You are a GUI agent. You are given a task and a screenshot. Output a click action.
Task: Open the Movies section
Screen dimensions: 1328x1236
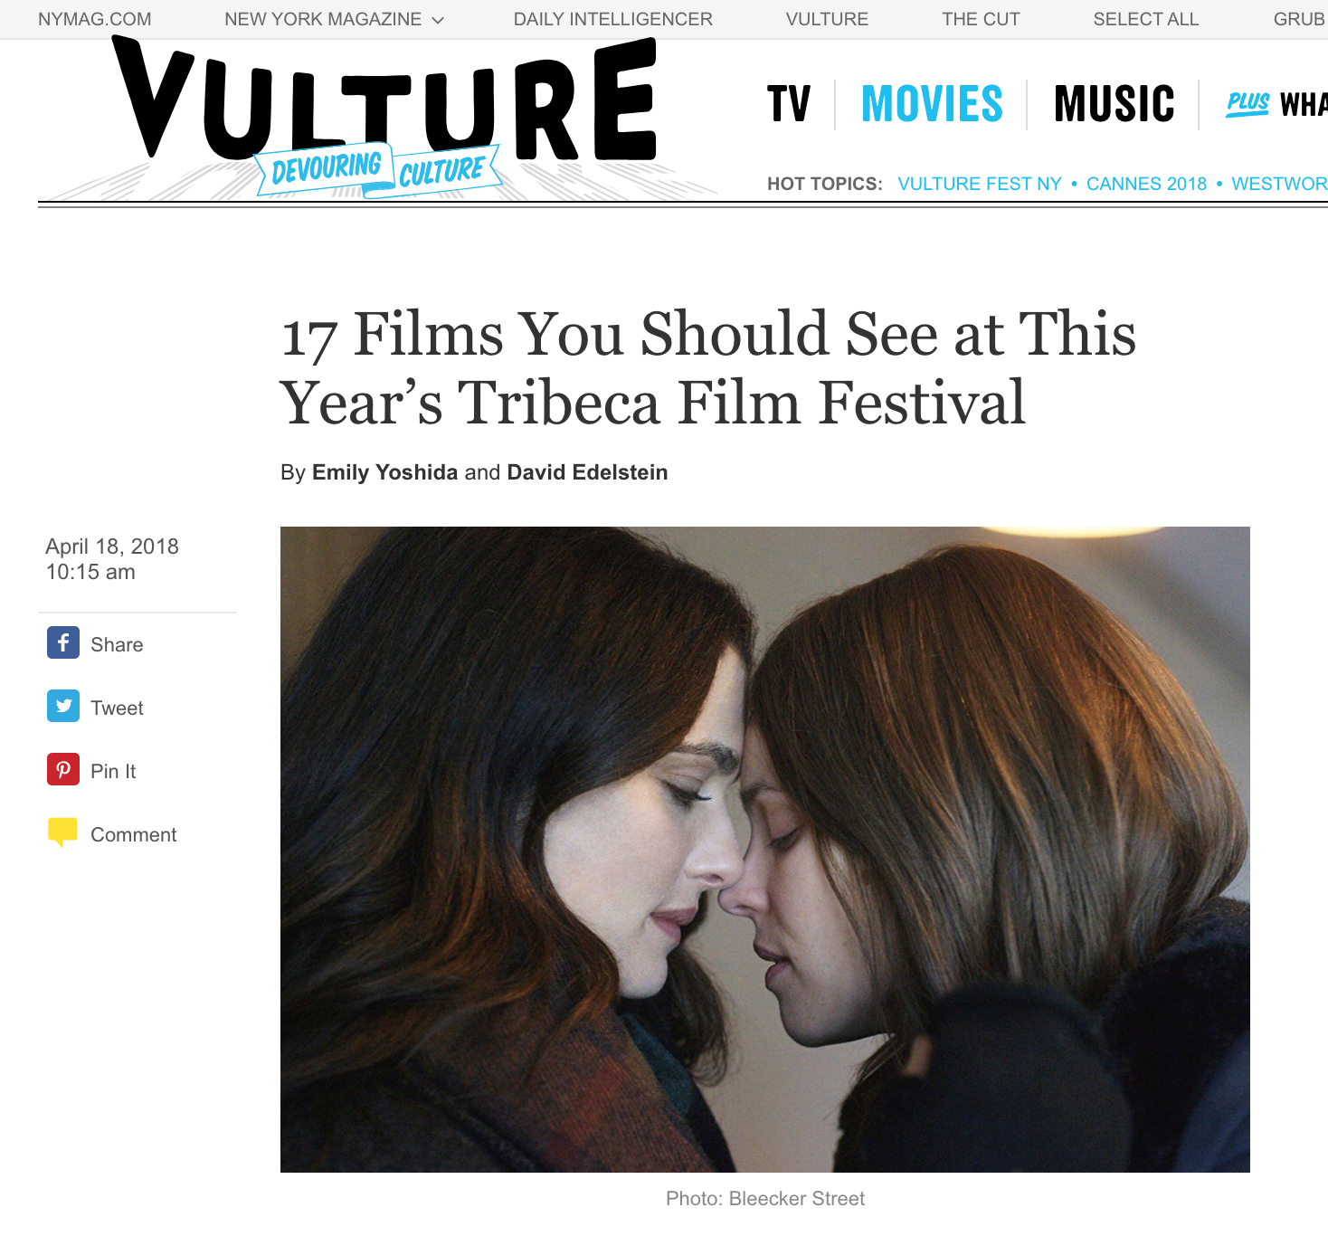(932, 104)
